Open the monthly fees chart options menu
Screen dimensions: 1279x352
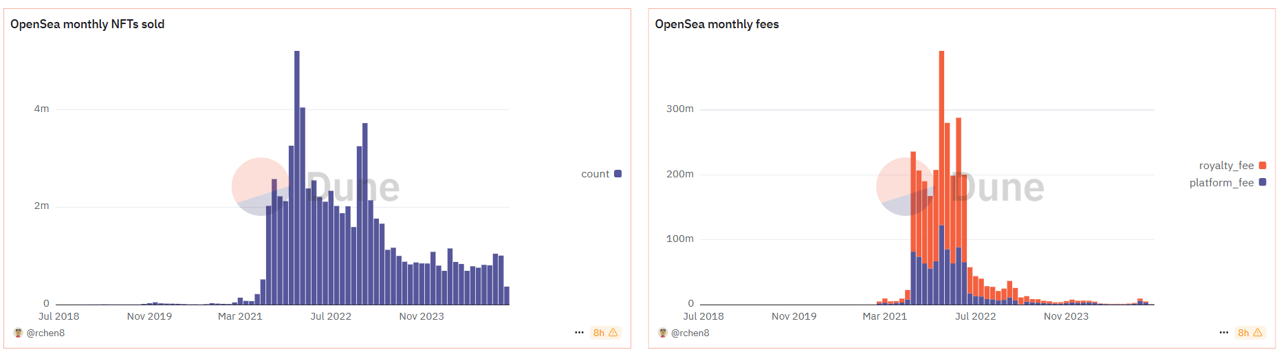click(1224, 333)
